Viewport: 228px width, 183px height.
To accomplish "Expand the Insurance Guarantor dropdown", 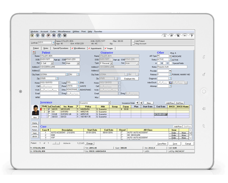I will [109, 103].
